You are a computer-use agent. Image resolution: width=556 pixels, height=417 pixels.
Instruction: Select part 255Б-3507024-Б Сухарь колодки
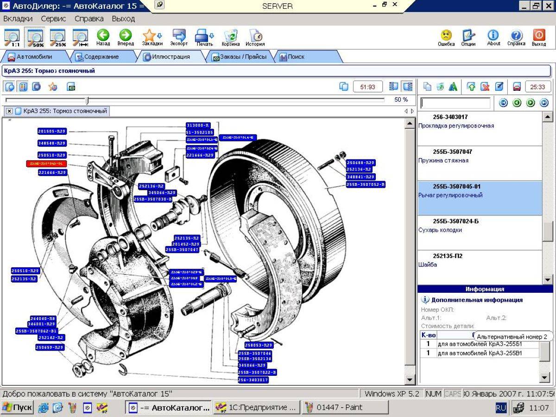coord(480,233)
